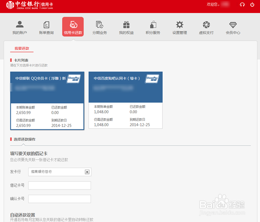Select the 中信百度贴吧认同卡 card
This screenshot has height=222, width=260.
pyautogui.click(x=126, y=100)
